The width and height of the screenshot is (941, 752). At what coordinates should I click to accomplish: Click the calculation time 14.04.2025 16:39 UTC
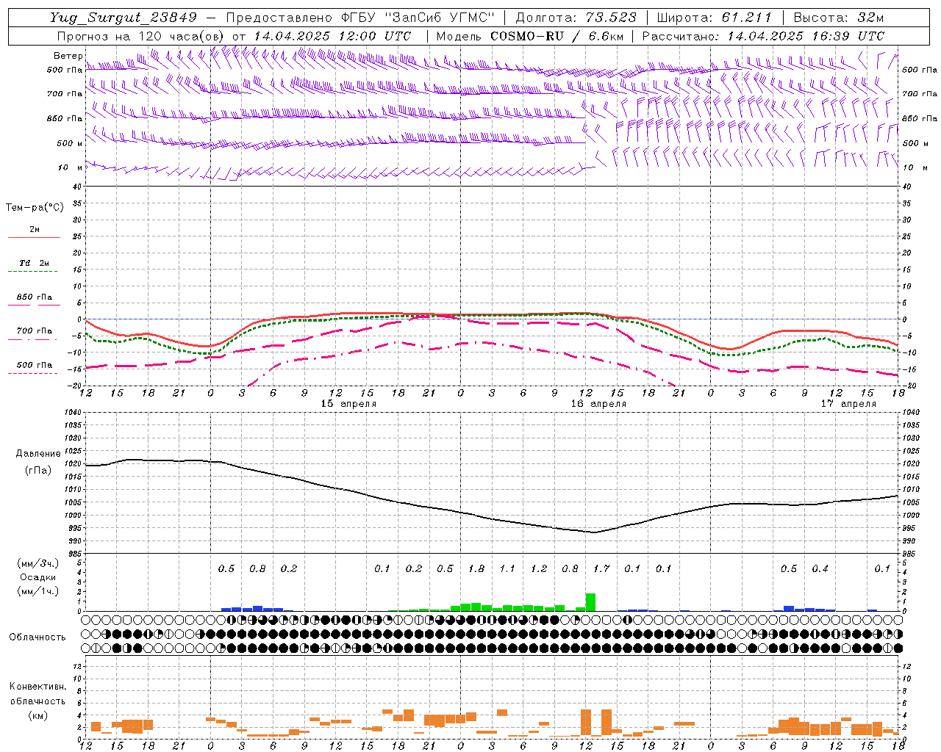click(806, 36)
